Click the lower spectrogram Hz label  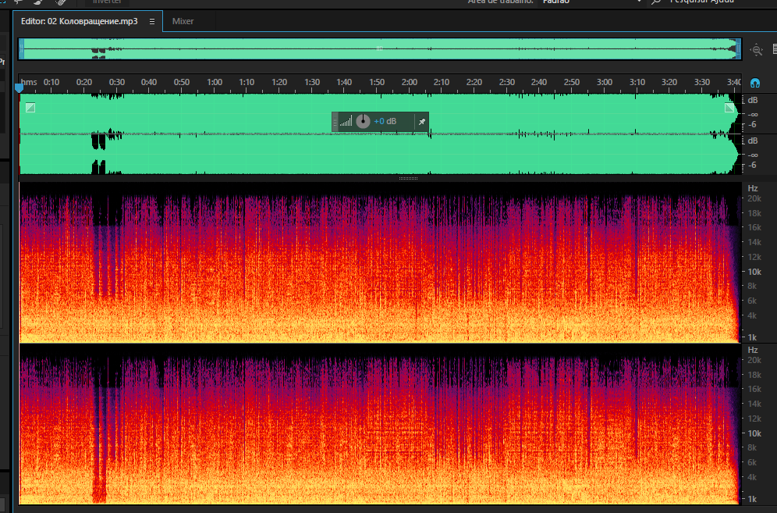[752, 351]
